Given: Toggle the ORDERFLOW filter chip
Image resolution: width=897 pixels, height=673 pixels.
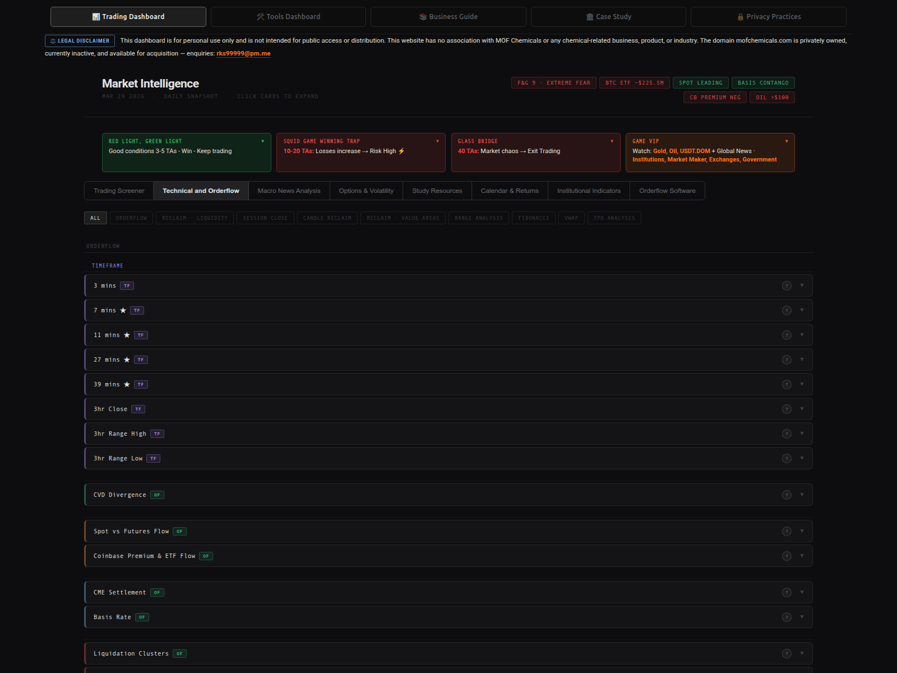Looking at the screenshot, I should tap(131, 218).
